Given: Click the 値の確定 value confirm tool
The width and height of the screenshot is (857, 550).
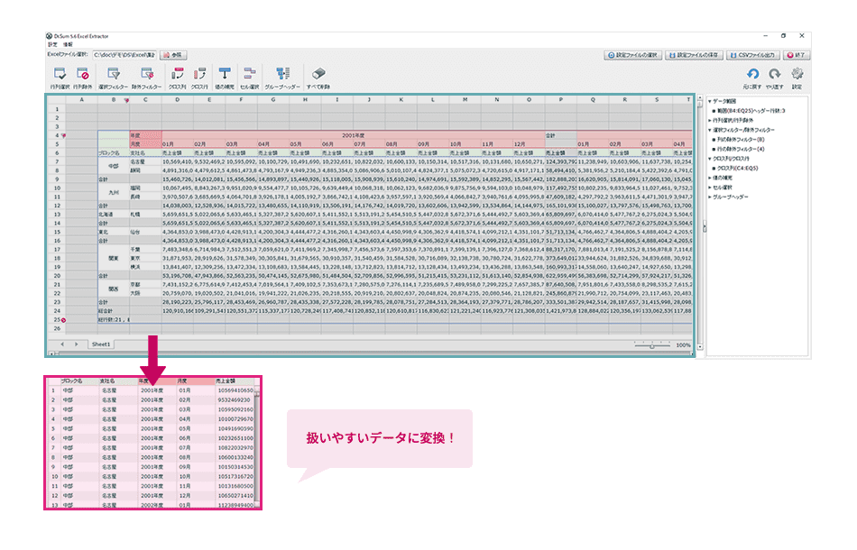Looking at the screenshot, I should [x=226, y=72].
